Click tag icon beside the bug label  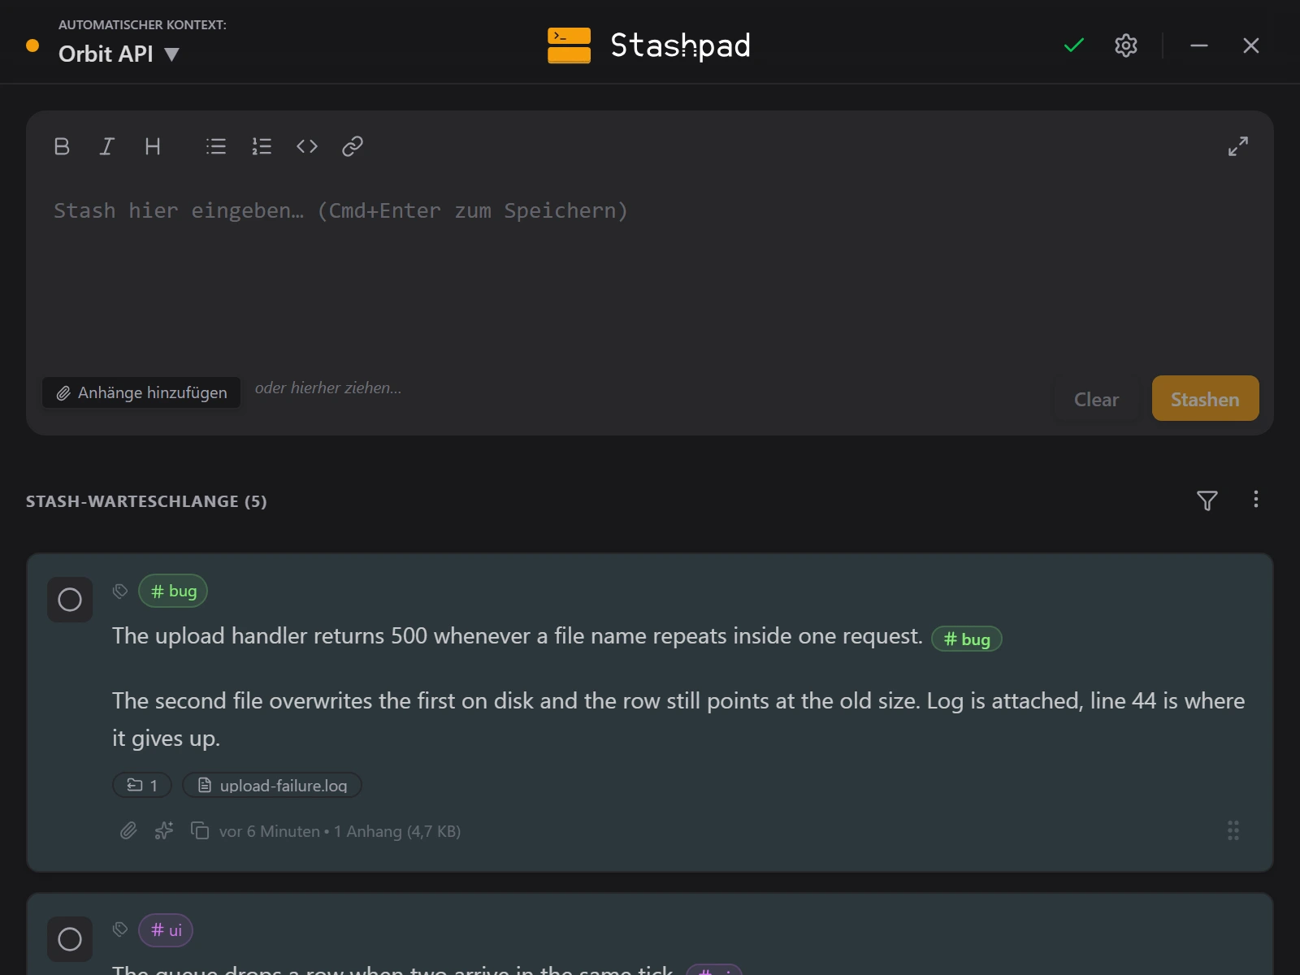click(120, 591)
